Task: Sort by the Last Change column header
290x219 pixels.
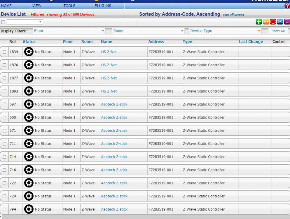Action: (x=251, y=42)
